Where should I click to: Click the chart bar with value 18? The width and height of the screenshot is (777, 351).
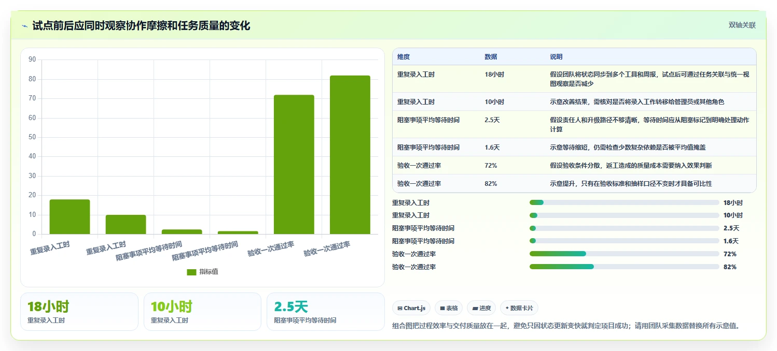(x=70, y=217)
